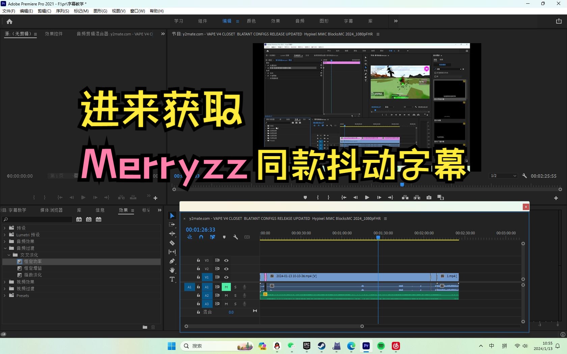The height and width of the screenshot is (354, 567).
Task: Select the Type tool
Action: 172,279
